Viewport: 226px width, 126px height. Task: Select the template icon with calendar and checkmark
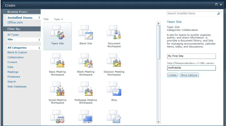coord(57,117)
